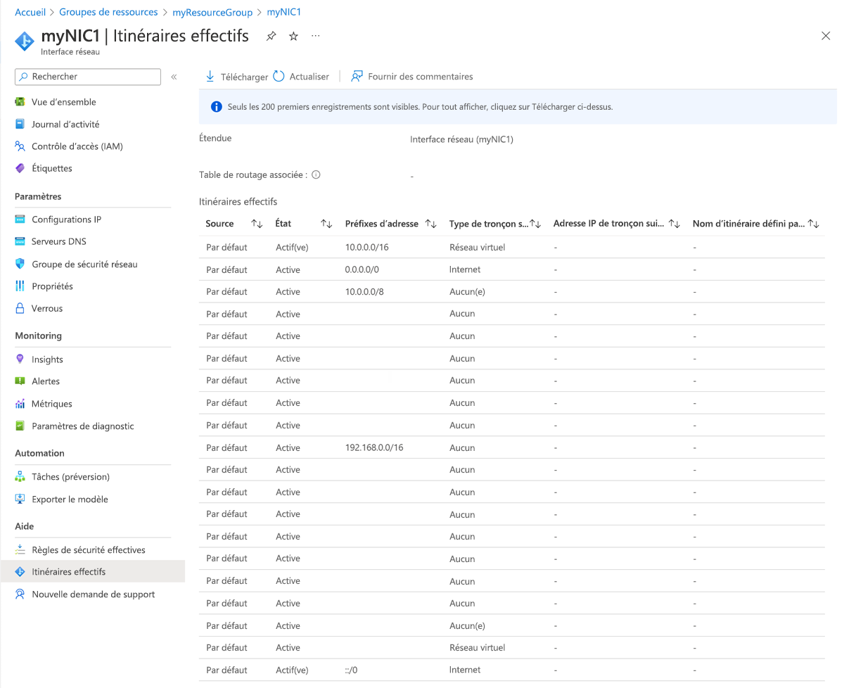Click the Insights lightbulb icon
844x688 pixels.
pyautogui.click(x=20, y=359)
